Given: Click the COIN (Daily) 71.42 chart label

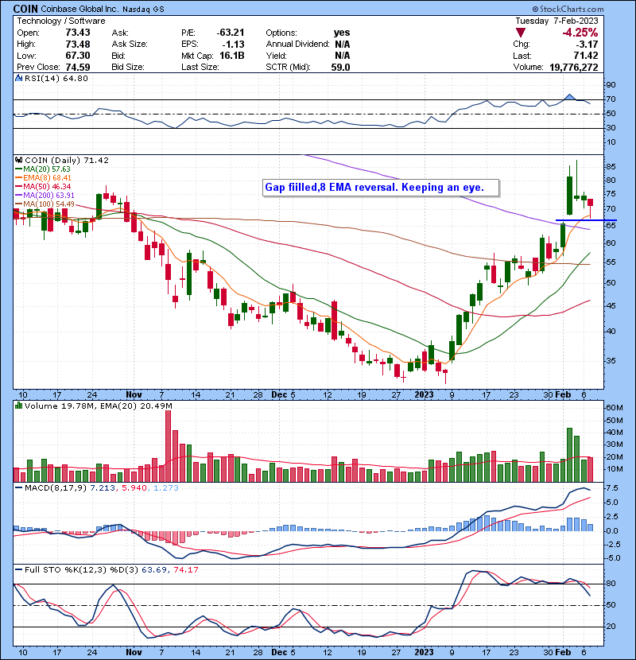Looking at the screenshot, I should point(67,160).
